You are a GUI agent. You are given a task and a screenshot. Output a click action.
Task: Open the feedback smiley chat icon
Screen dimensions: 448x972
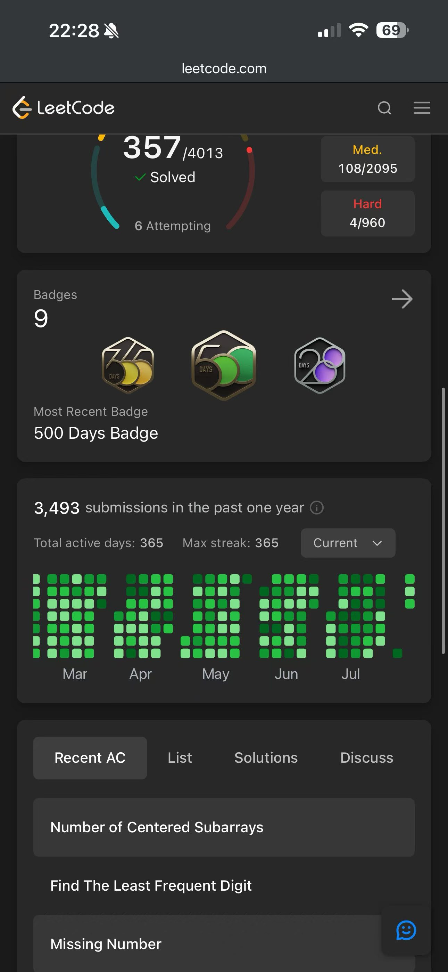[406, 930]
